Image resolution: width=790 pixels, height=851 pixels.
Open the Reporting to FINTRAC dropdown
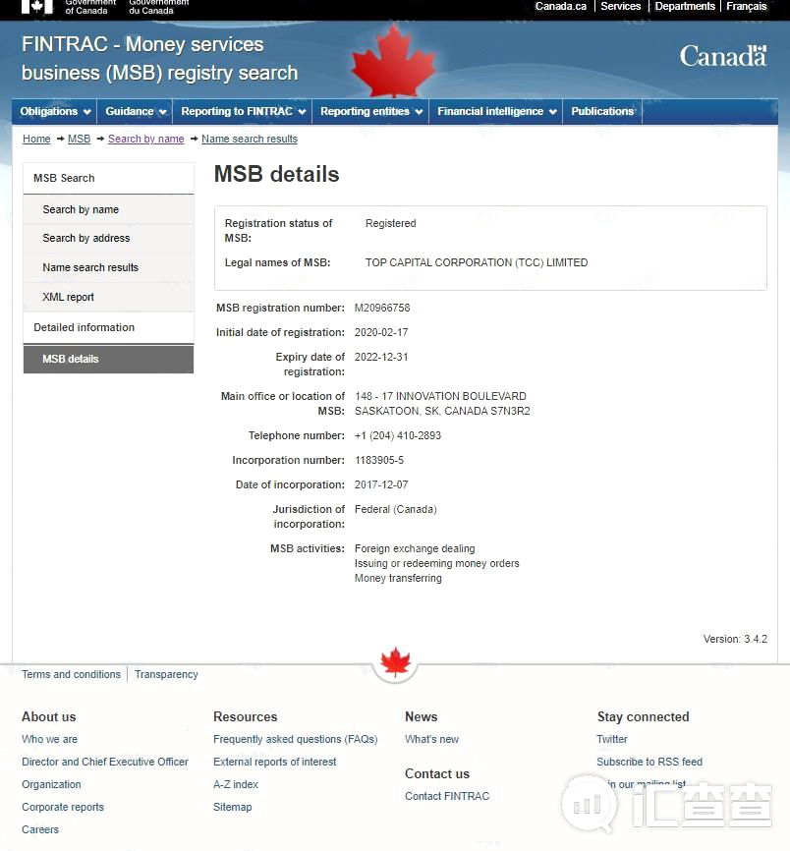(x=243, y=111)
